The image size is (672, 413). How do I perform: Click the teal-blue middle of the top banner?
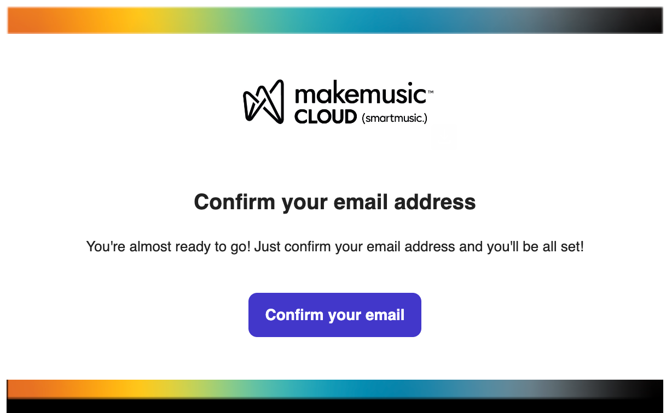[x=350, y=20]
